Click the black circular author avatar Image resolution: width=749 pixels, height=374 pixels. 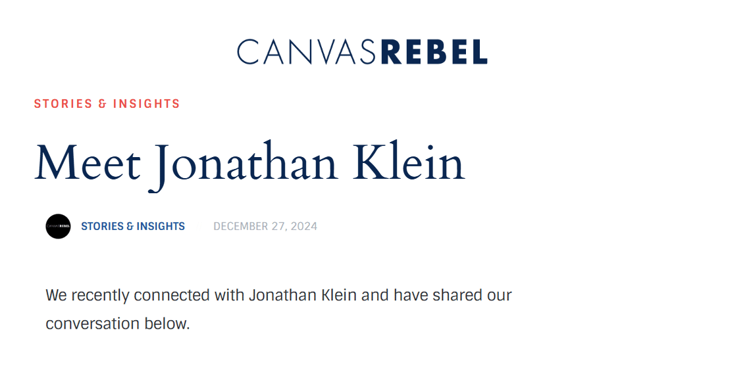(x=58, y=226)
